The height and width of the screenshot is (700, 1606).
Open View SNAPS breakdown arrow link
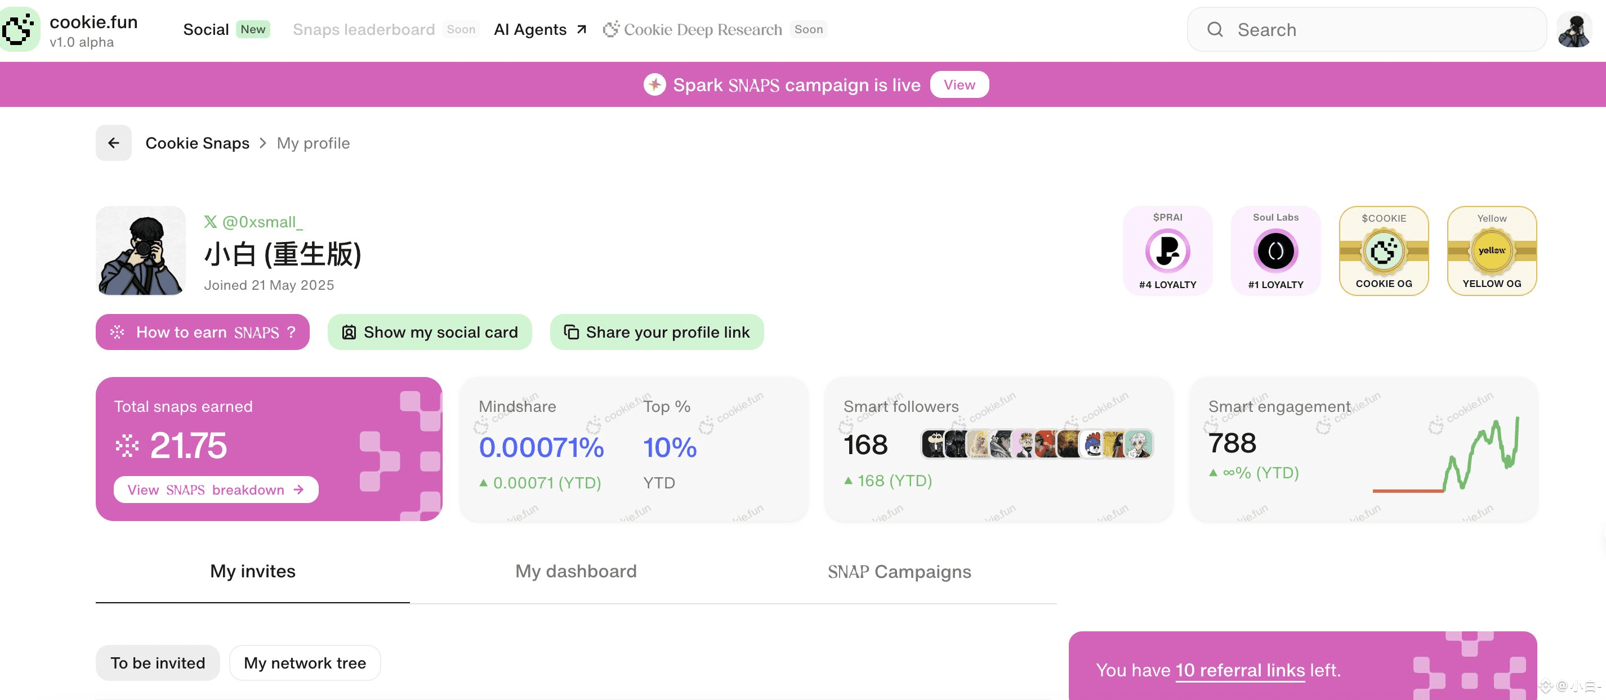(x=216, y=490)
